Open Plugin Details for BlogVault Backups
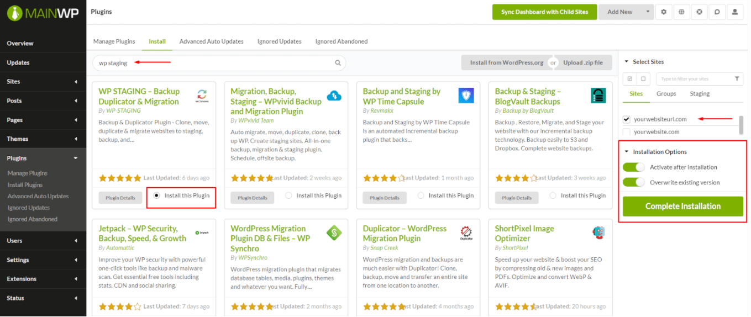Image resolution: width=751 pixels, height=317 pixels. pyautogui.click(x=516, y=198)
